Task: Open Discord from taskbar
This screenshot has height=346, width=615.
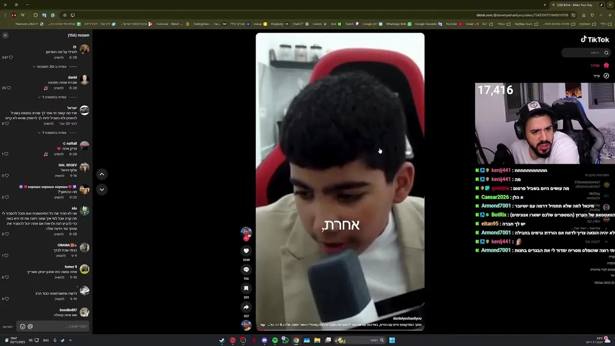Action: tap(264, 340)
